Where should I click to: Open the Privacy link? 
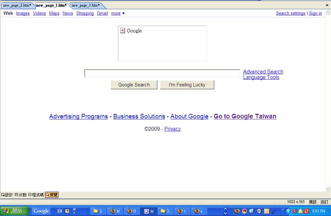[x=172, y=129]
